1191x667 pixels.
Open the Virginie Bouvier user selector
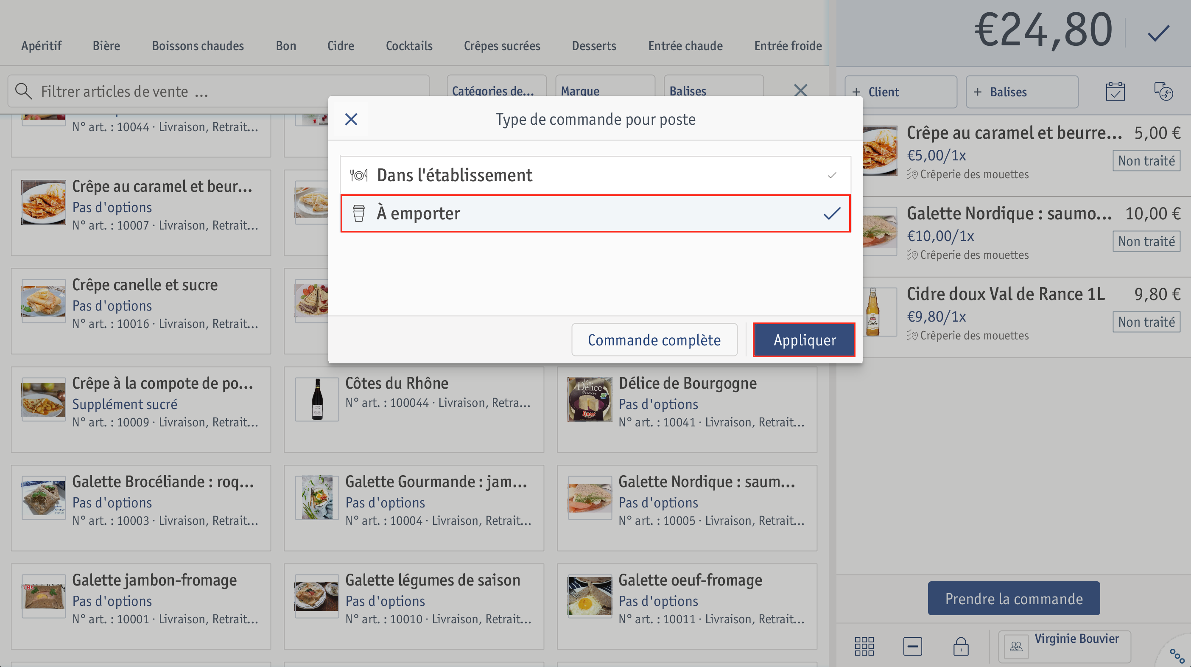click(x=1064, y=647)
